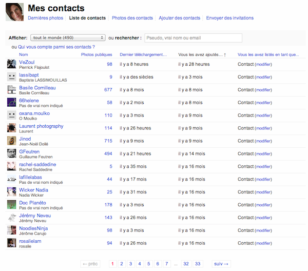Open VeZoul's profile name link

tap(27, 62)
